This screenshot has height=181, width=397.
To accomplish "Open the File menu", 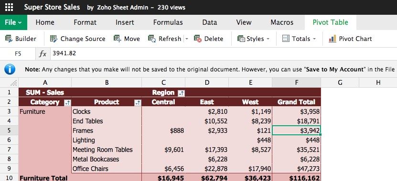I will pyautogui.click(x=13, y=22).
